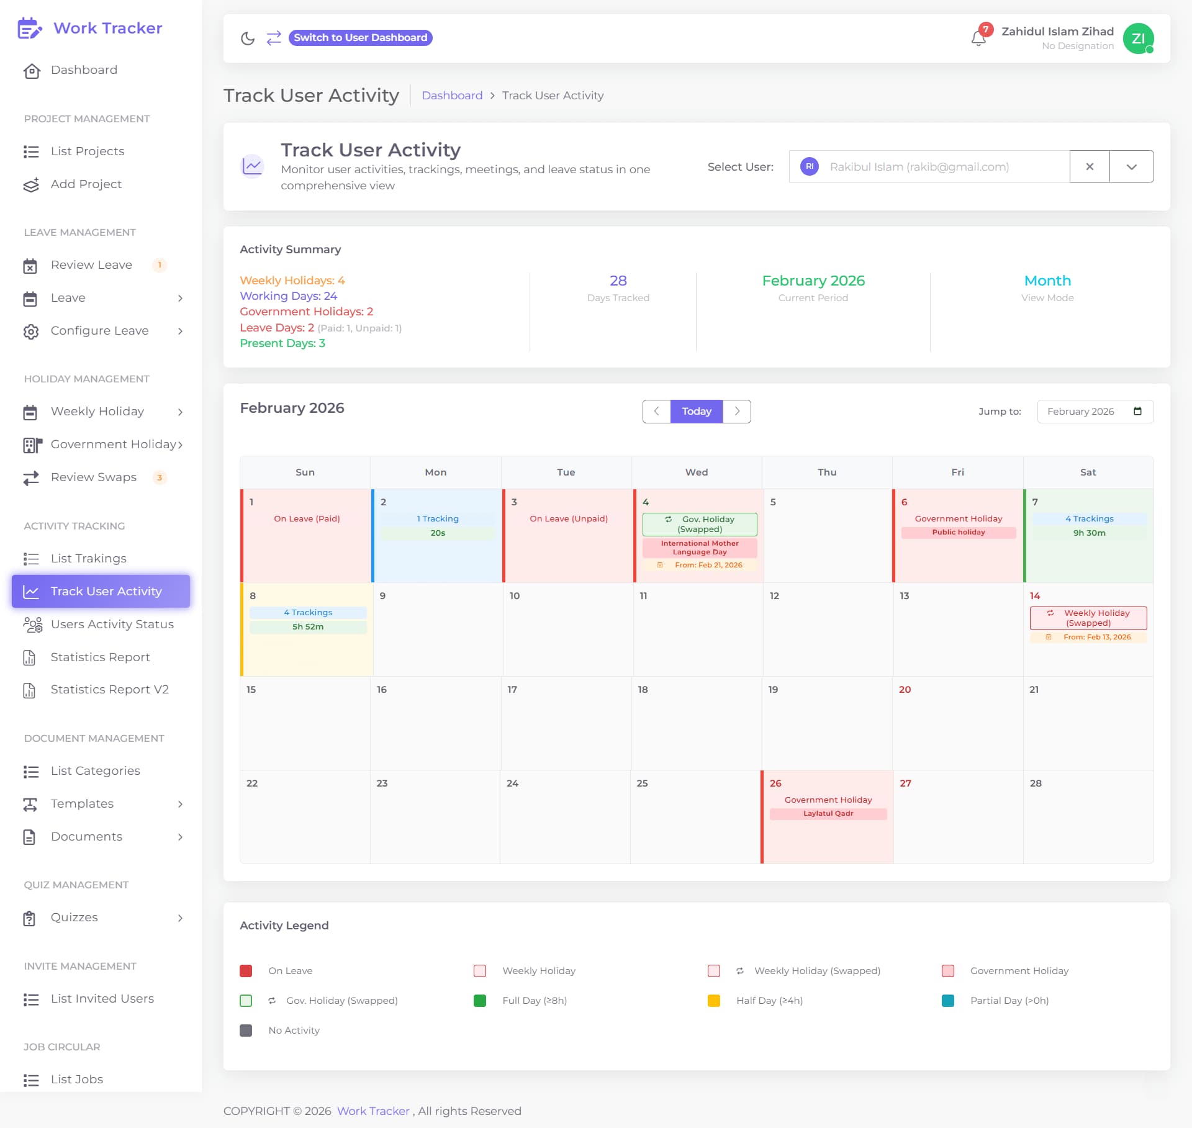
Task: Expand the Documents submenu
Action: point(180,837)
